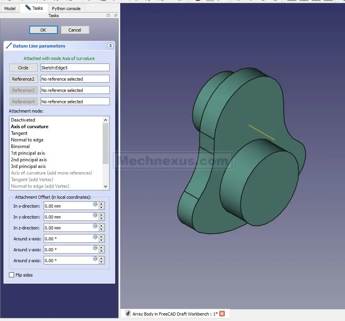Viewport: 345px width, 321px height.
Task: Open expression editor for Around x-axis
Action: click(x=95, y=237)
